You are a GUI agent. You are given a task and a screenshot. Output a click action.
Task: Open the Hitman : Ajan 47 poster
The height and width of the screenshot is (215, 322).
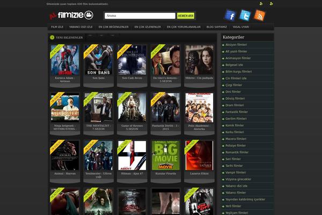pyautogui.click(x=132, y=155)
